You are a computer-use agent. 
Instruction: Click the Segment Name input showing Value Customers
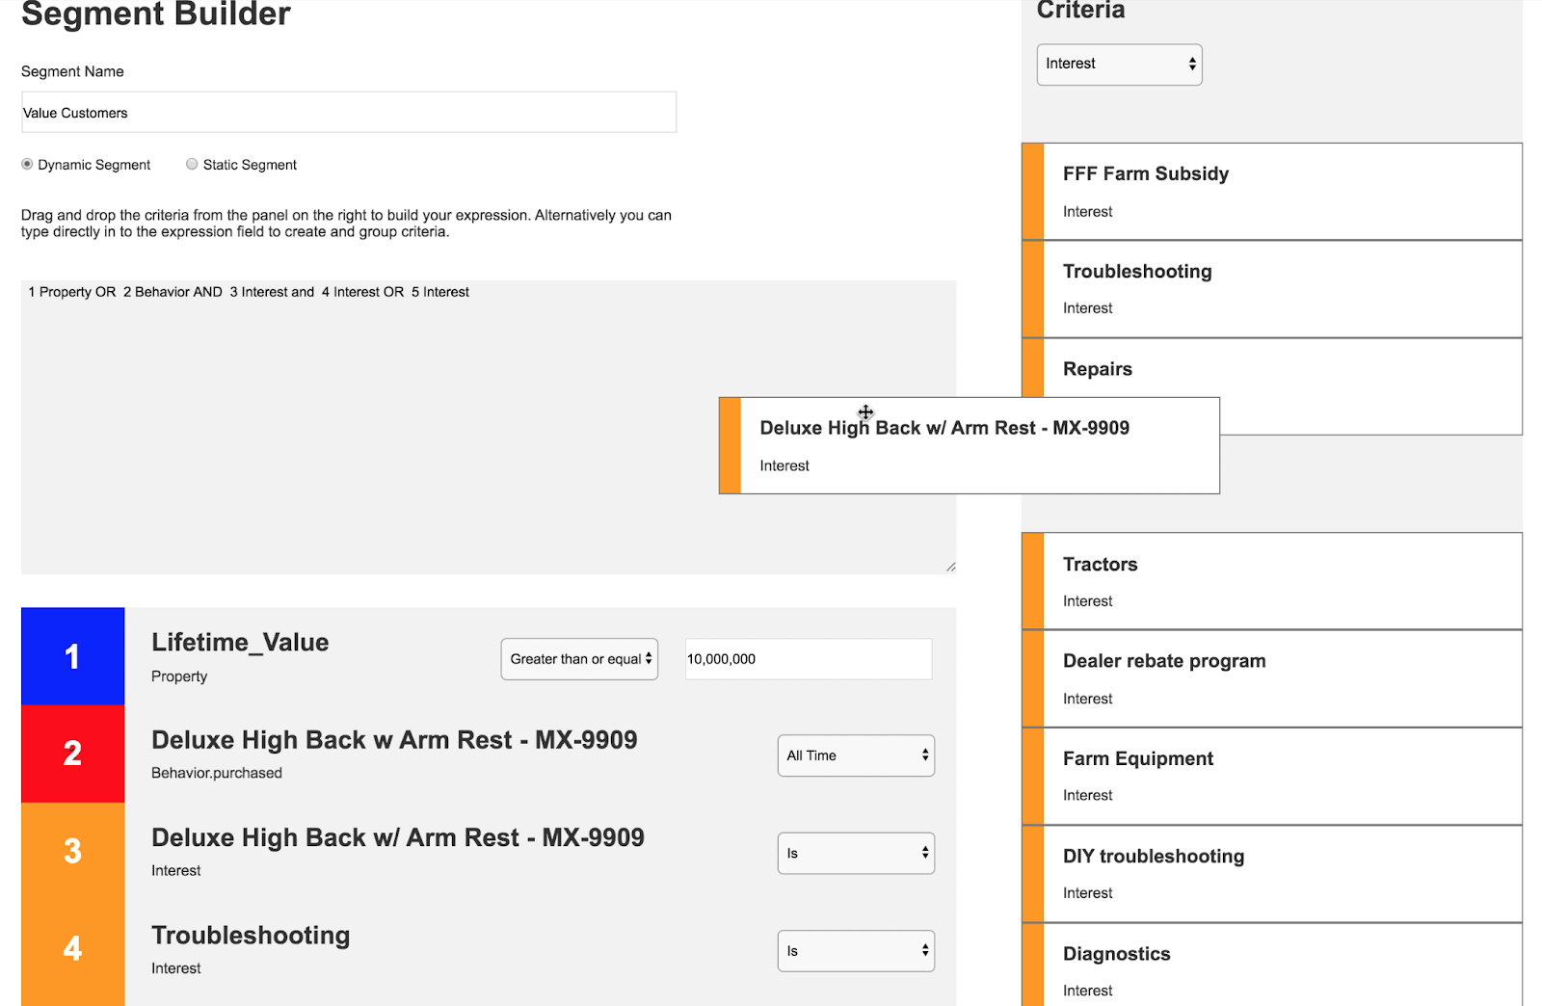(349, 112)
